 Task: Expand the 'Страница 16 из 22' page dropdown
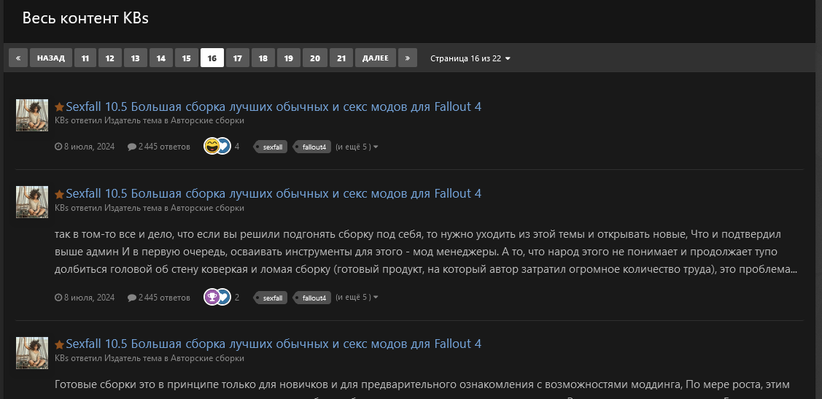tap(470, 58)
